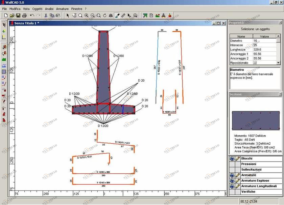Choose the ruler measure tool
This screenshot has width=284, height=205.
(123, 16)
